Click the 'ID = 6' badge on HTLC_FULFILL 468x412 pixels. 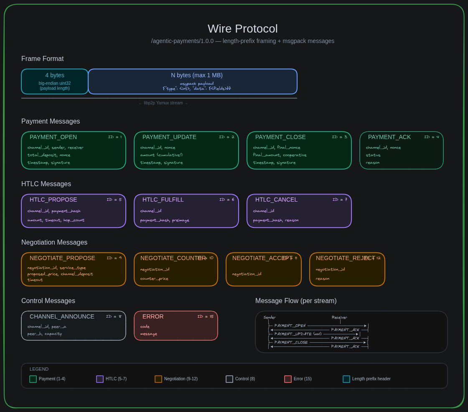coord(227,200)
